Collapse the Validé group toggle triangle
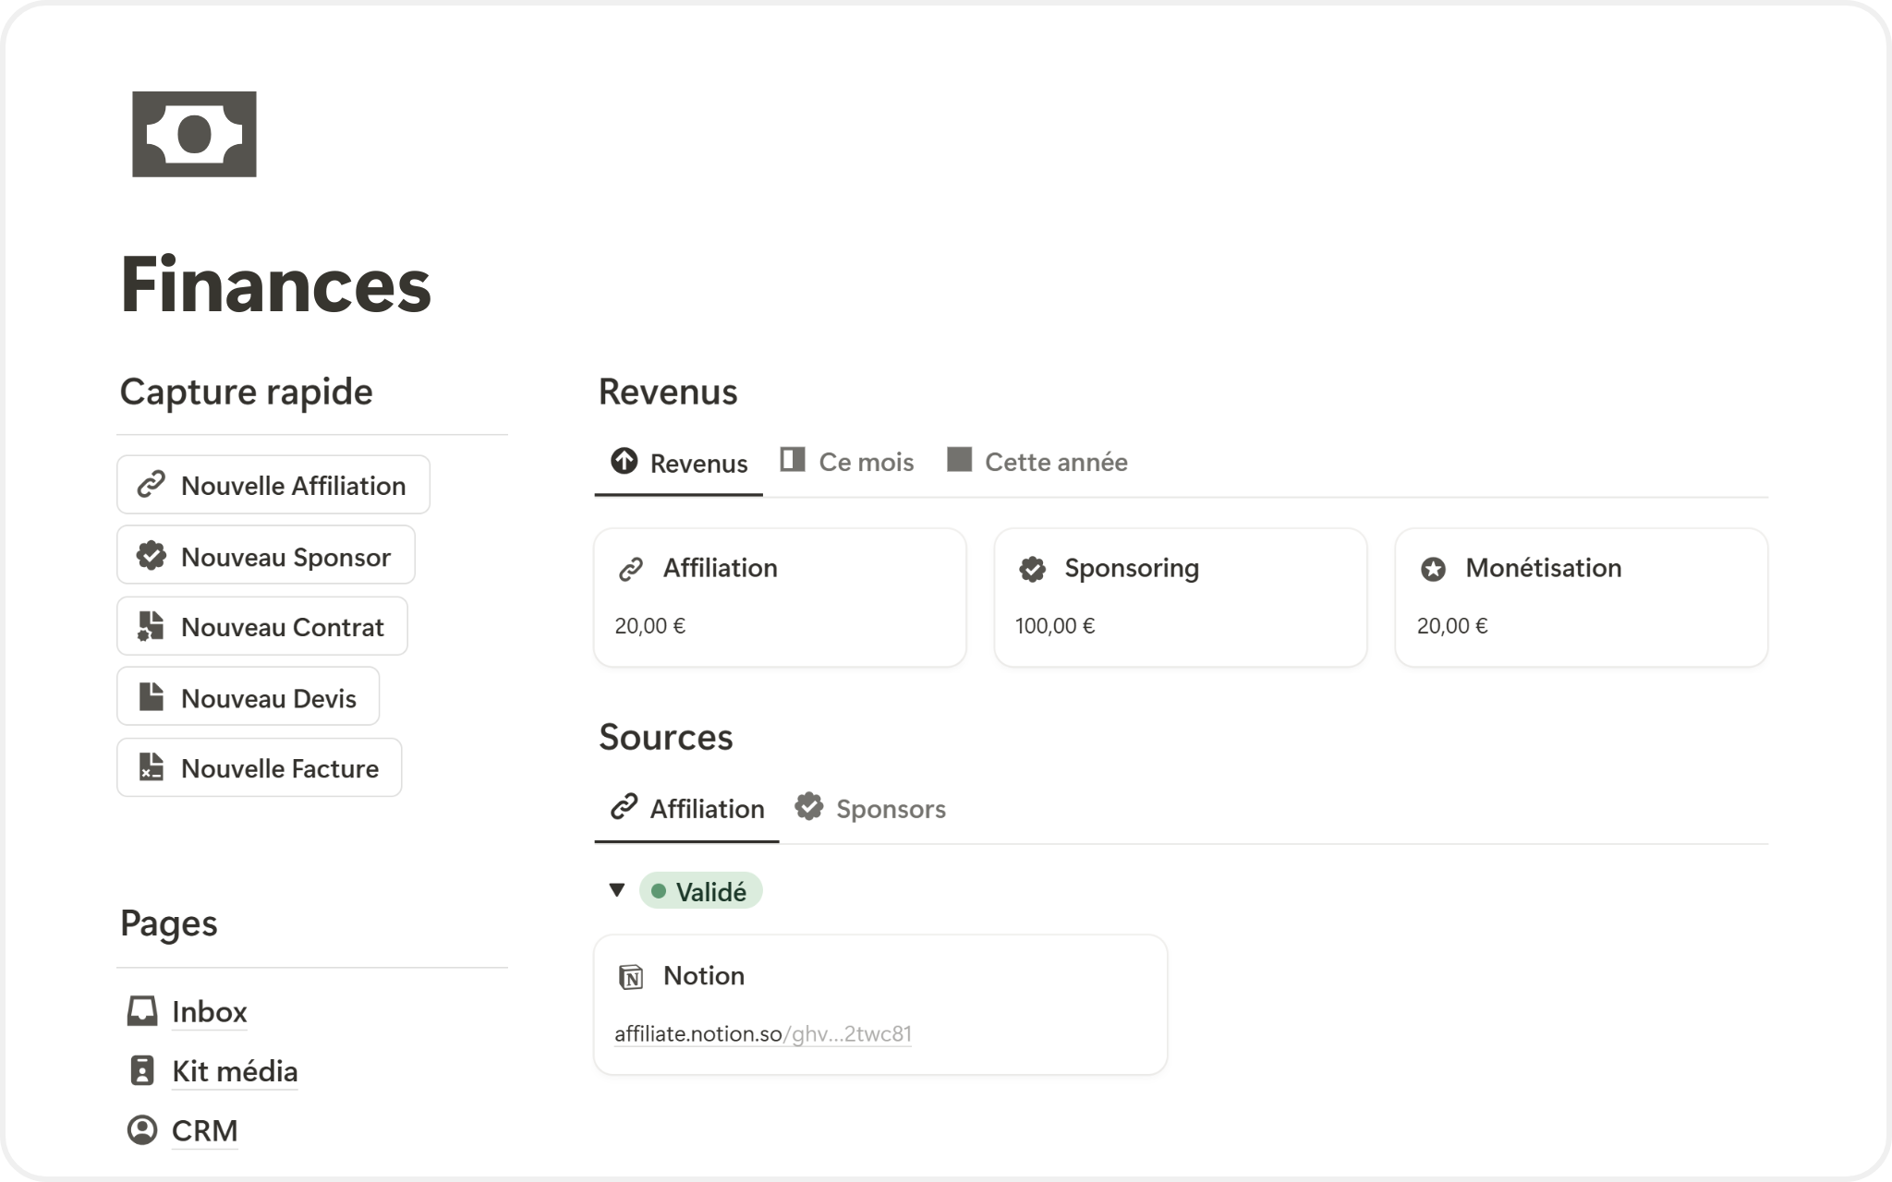The image size is (1892, 1182). (x=616, y=890)
